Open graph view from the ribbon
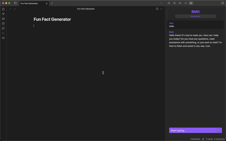This screenshot has width=226, height=141. (x=3, y=14)
